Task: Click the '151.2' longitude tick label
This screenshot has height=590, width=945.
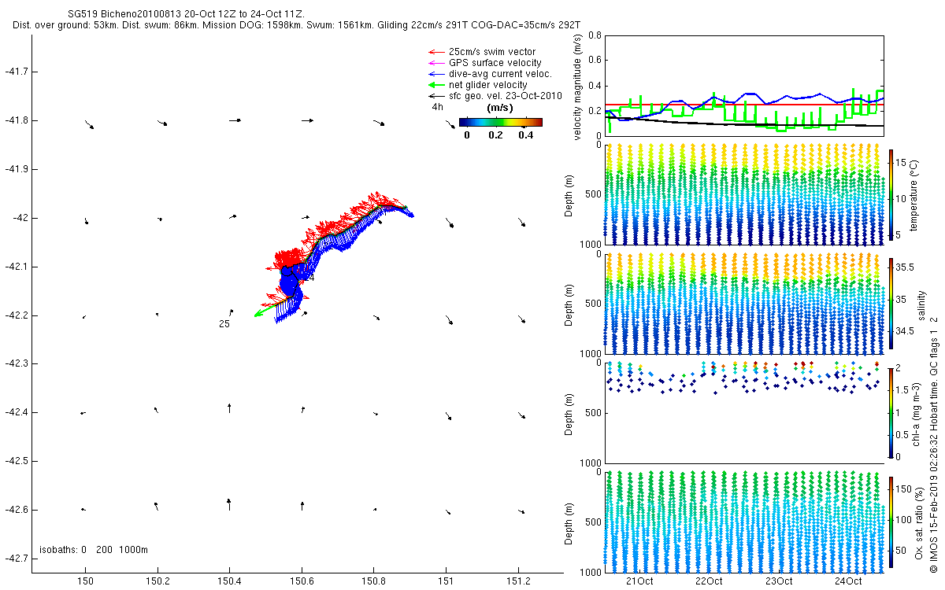Action: 518,581
